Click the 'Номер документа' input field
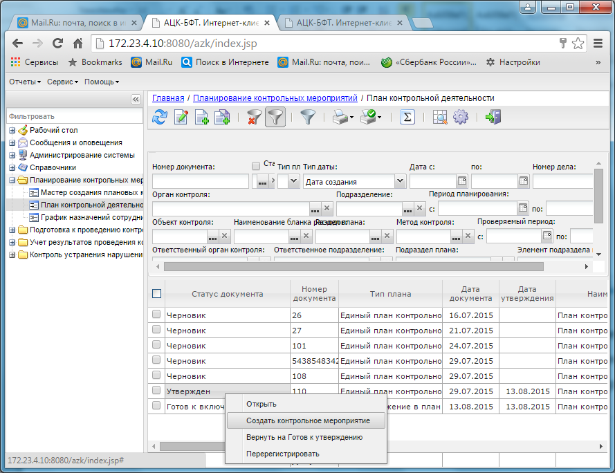The height and width of the screenshot is (473, 615). coord(201,181)
